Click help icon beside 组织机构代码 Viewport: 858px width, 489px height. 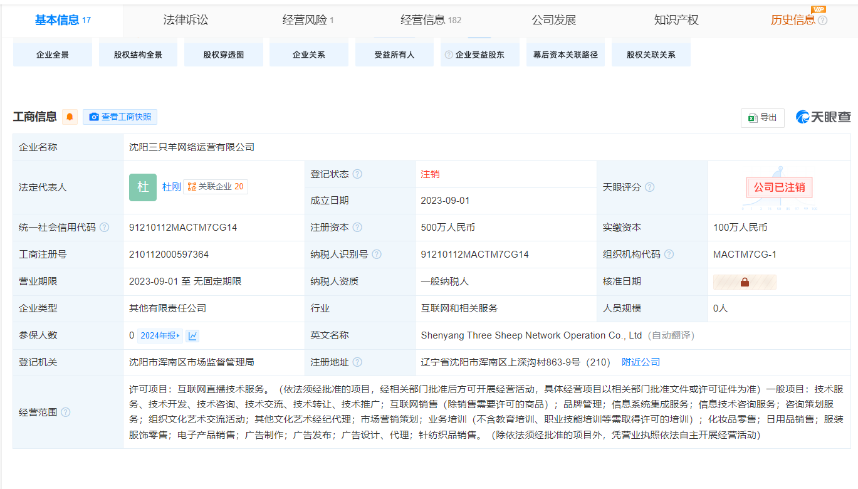(669, 255)
